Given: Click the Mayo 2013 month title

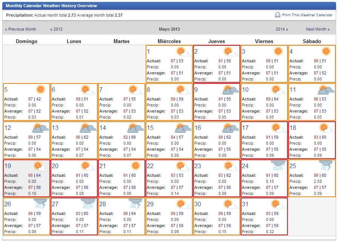Looking at the screenshot, I should pos(169,29).
